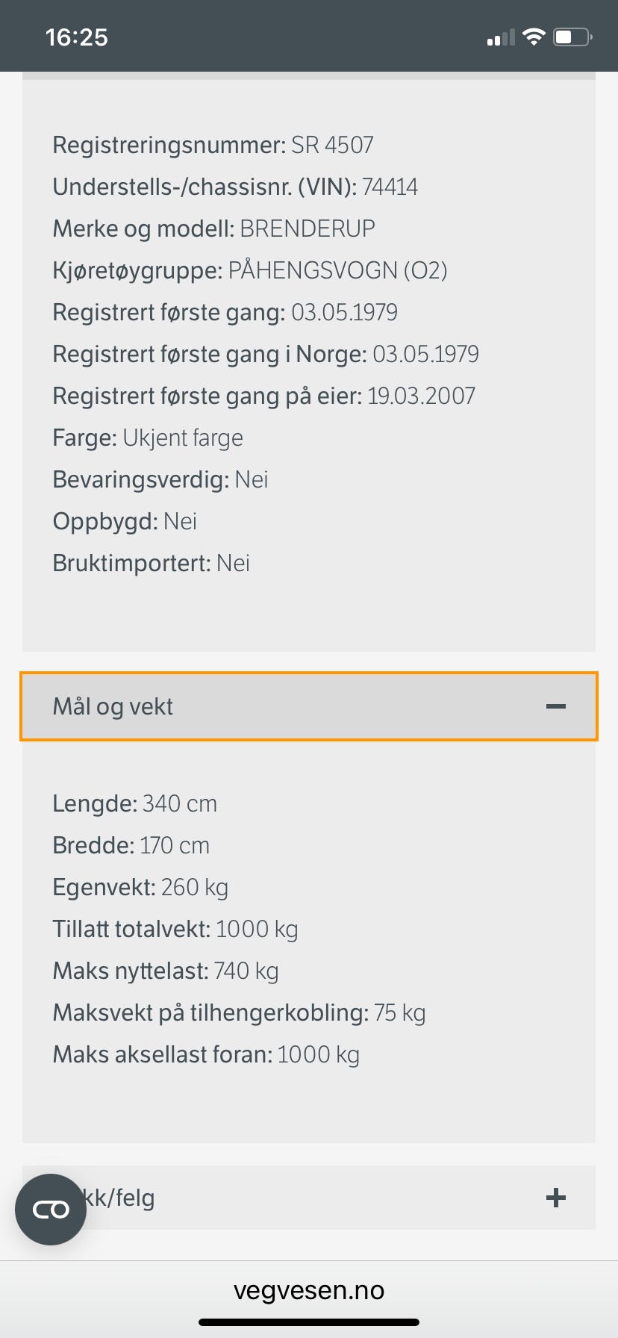Select the VIN 74414 text line

235,187
